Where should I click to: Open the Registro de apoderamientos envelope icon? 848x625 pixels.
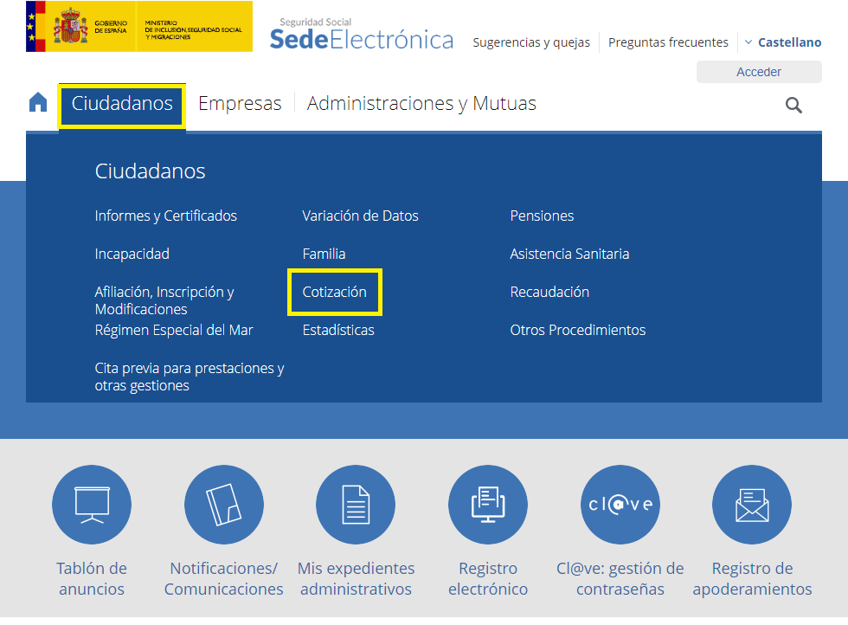[752, 505]
